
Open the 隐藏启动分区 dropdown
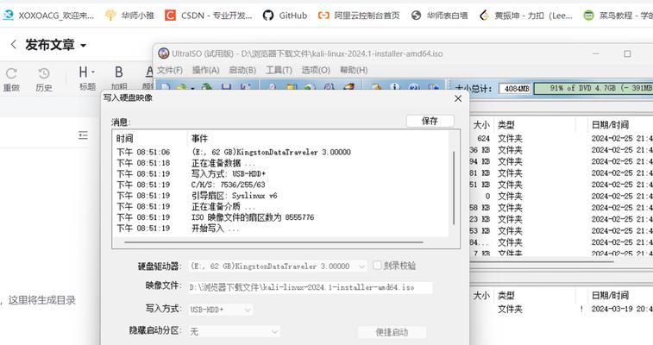coord(234,332)
